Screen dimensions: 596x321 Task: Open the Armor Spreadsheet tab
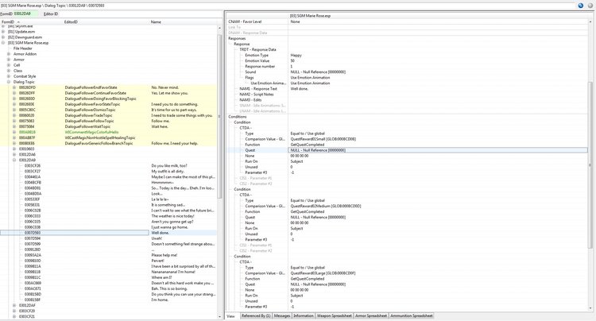click(x=371, y=315)
